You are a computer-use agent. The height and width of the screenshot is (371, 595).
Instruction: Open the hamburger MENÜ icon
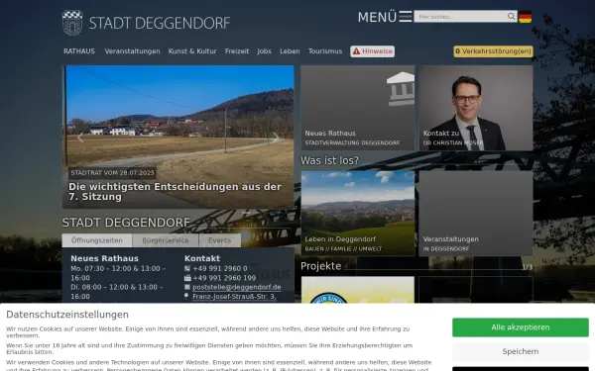point(406,16)
